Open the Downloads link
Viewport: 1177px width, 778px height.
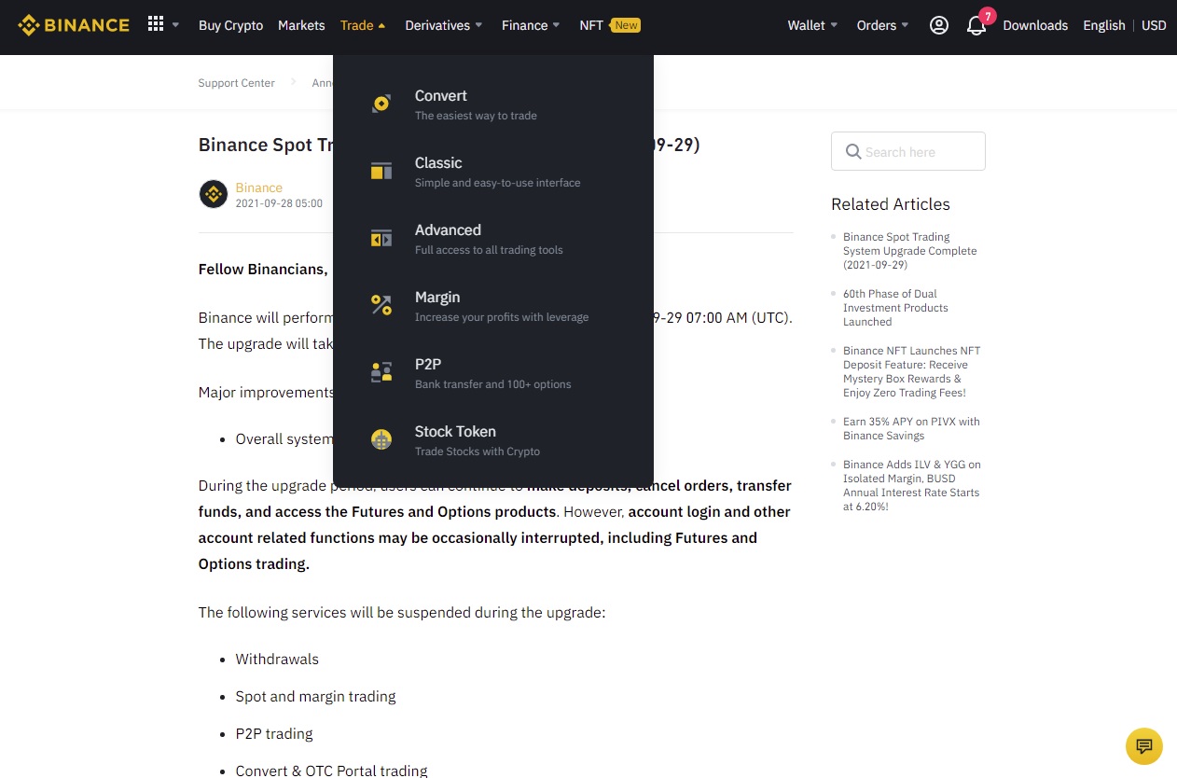coord(1035,25)
